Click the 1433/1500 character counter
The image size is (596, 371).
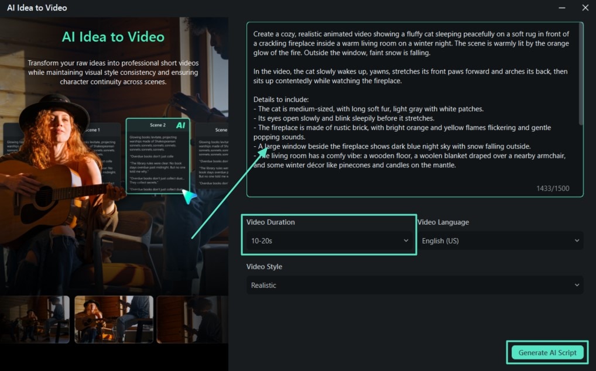(553, 188)
